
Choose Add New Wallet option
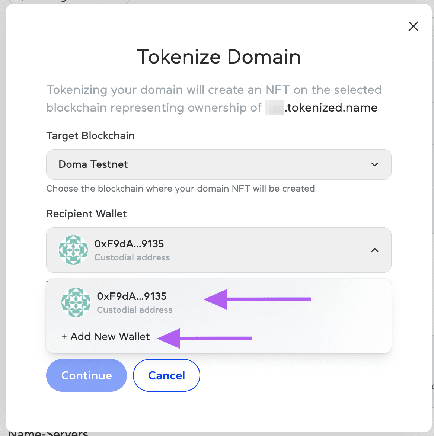click(x=106, y=337)
